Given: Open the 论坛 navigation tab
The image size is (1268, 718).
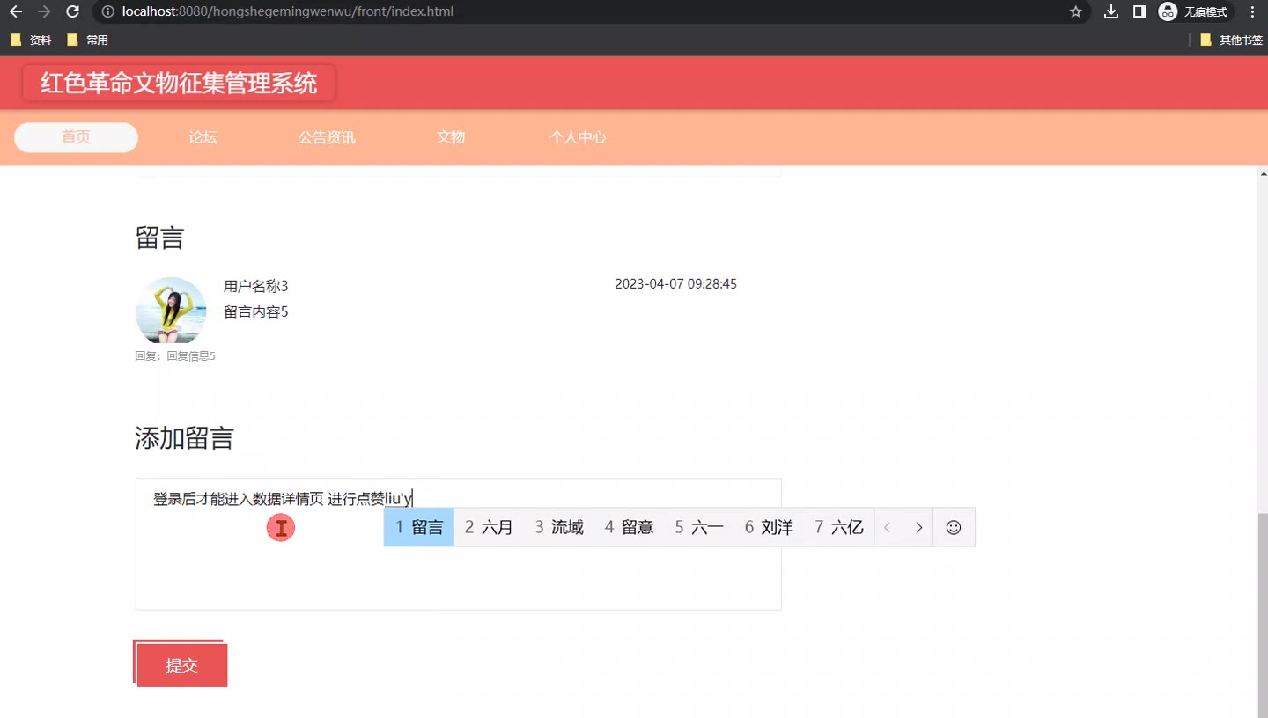Looking at the screenshot, I should point(203,137).
